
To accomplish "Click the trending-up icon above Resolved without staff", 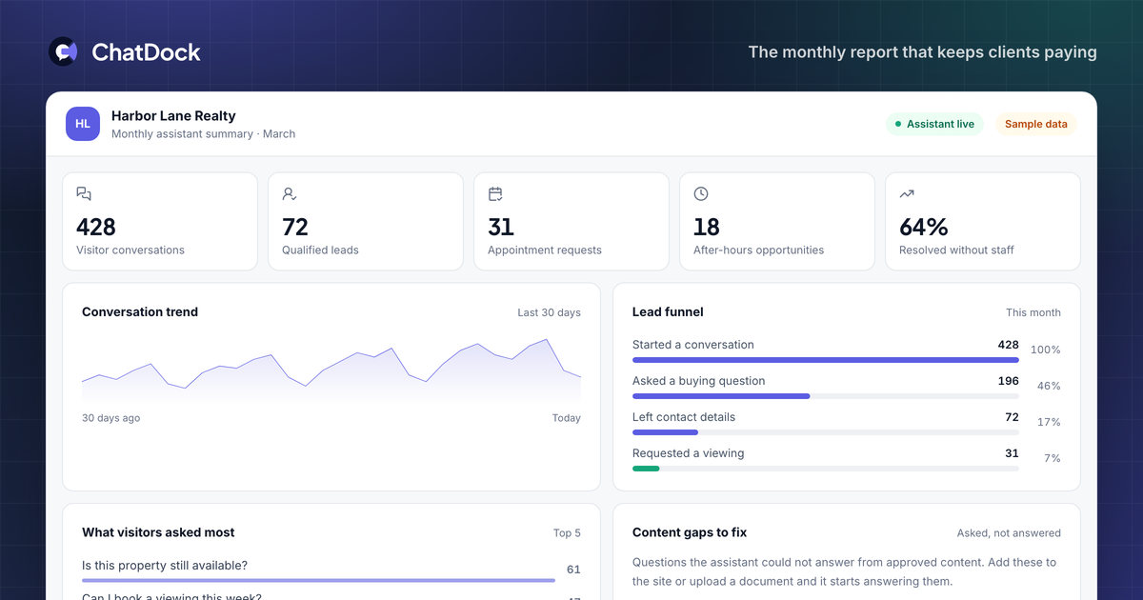I will pyautogui.click(x=907, y=194).
